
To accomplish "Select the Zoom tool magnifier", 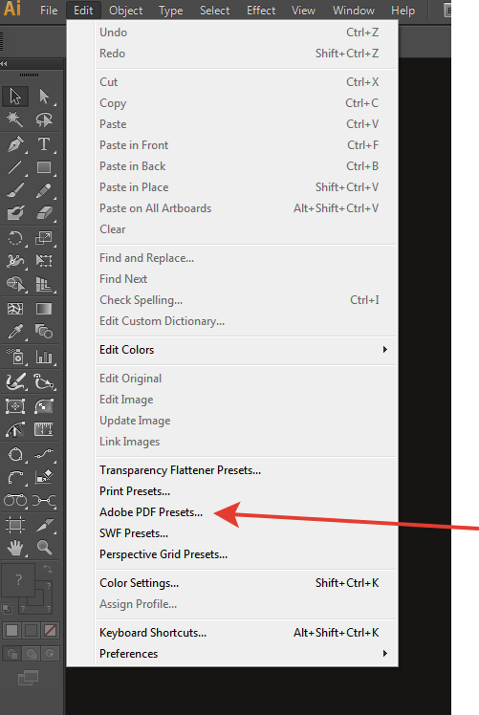I will pos(44,547).
